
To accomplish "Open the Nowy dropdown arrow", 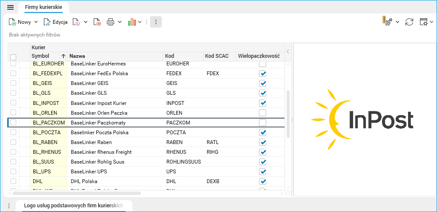I will [36, 22].
